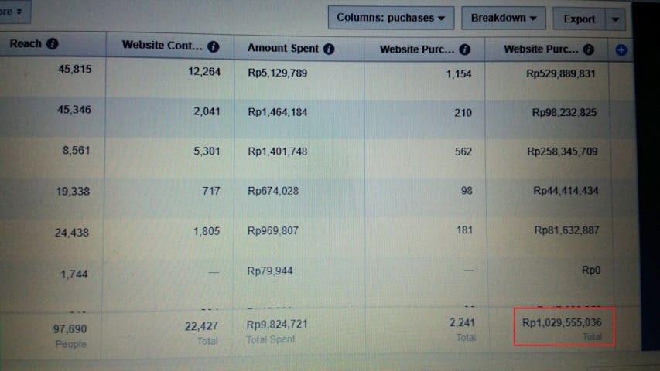Image resolution: width=660 pixels, height=371 pixels.
Task: Click the Export button
Action: coord(579,19)
